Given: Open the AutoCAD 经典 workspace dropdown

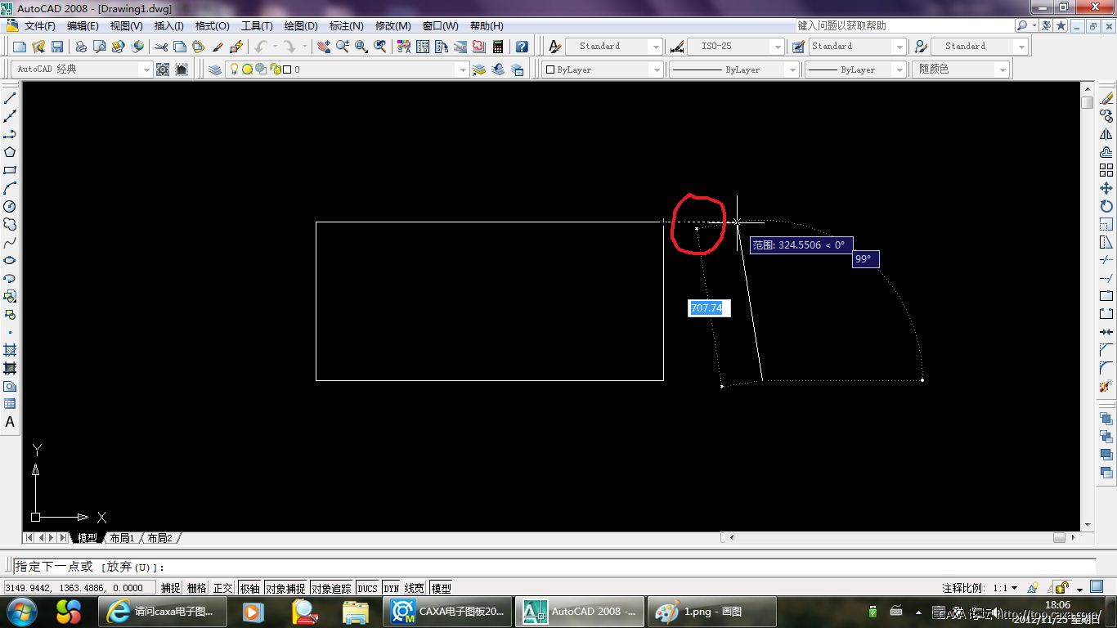Looking at the screenshot, I should (x=146, y=70).
